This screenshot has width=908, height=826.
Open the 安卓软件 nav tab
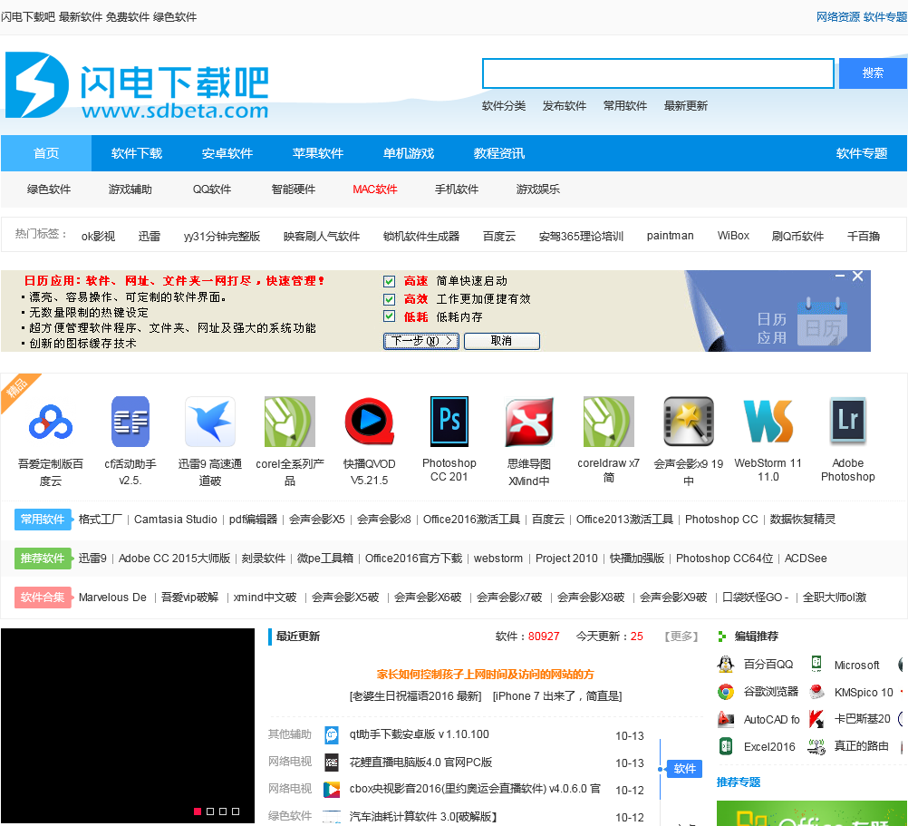click(227, 153)
